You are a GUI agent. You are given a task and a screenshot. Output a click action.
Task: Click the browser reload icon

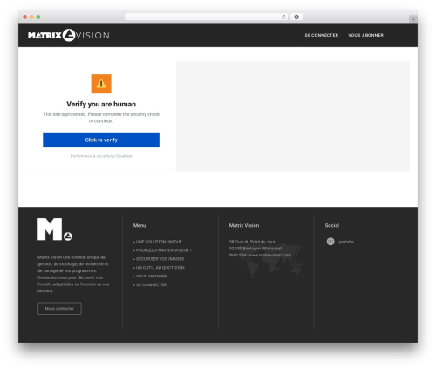pos(283,17)
